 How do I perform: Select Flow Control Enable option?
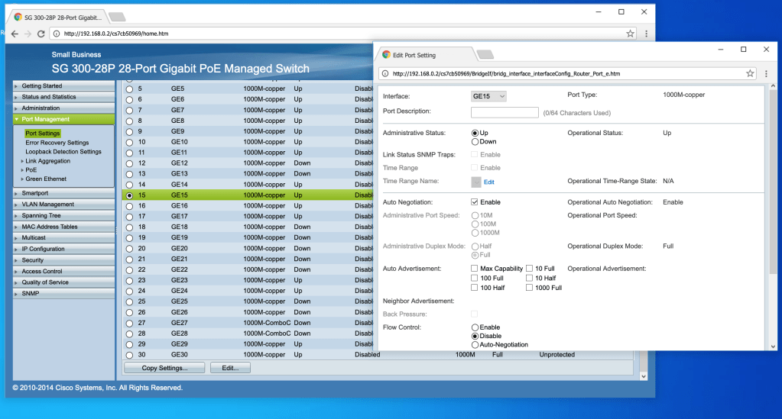475,327
